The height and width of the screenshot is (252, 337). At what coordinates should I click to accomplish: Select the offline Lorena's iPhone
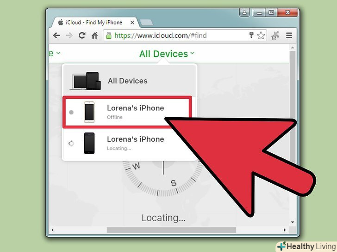[x=127, y=112]
